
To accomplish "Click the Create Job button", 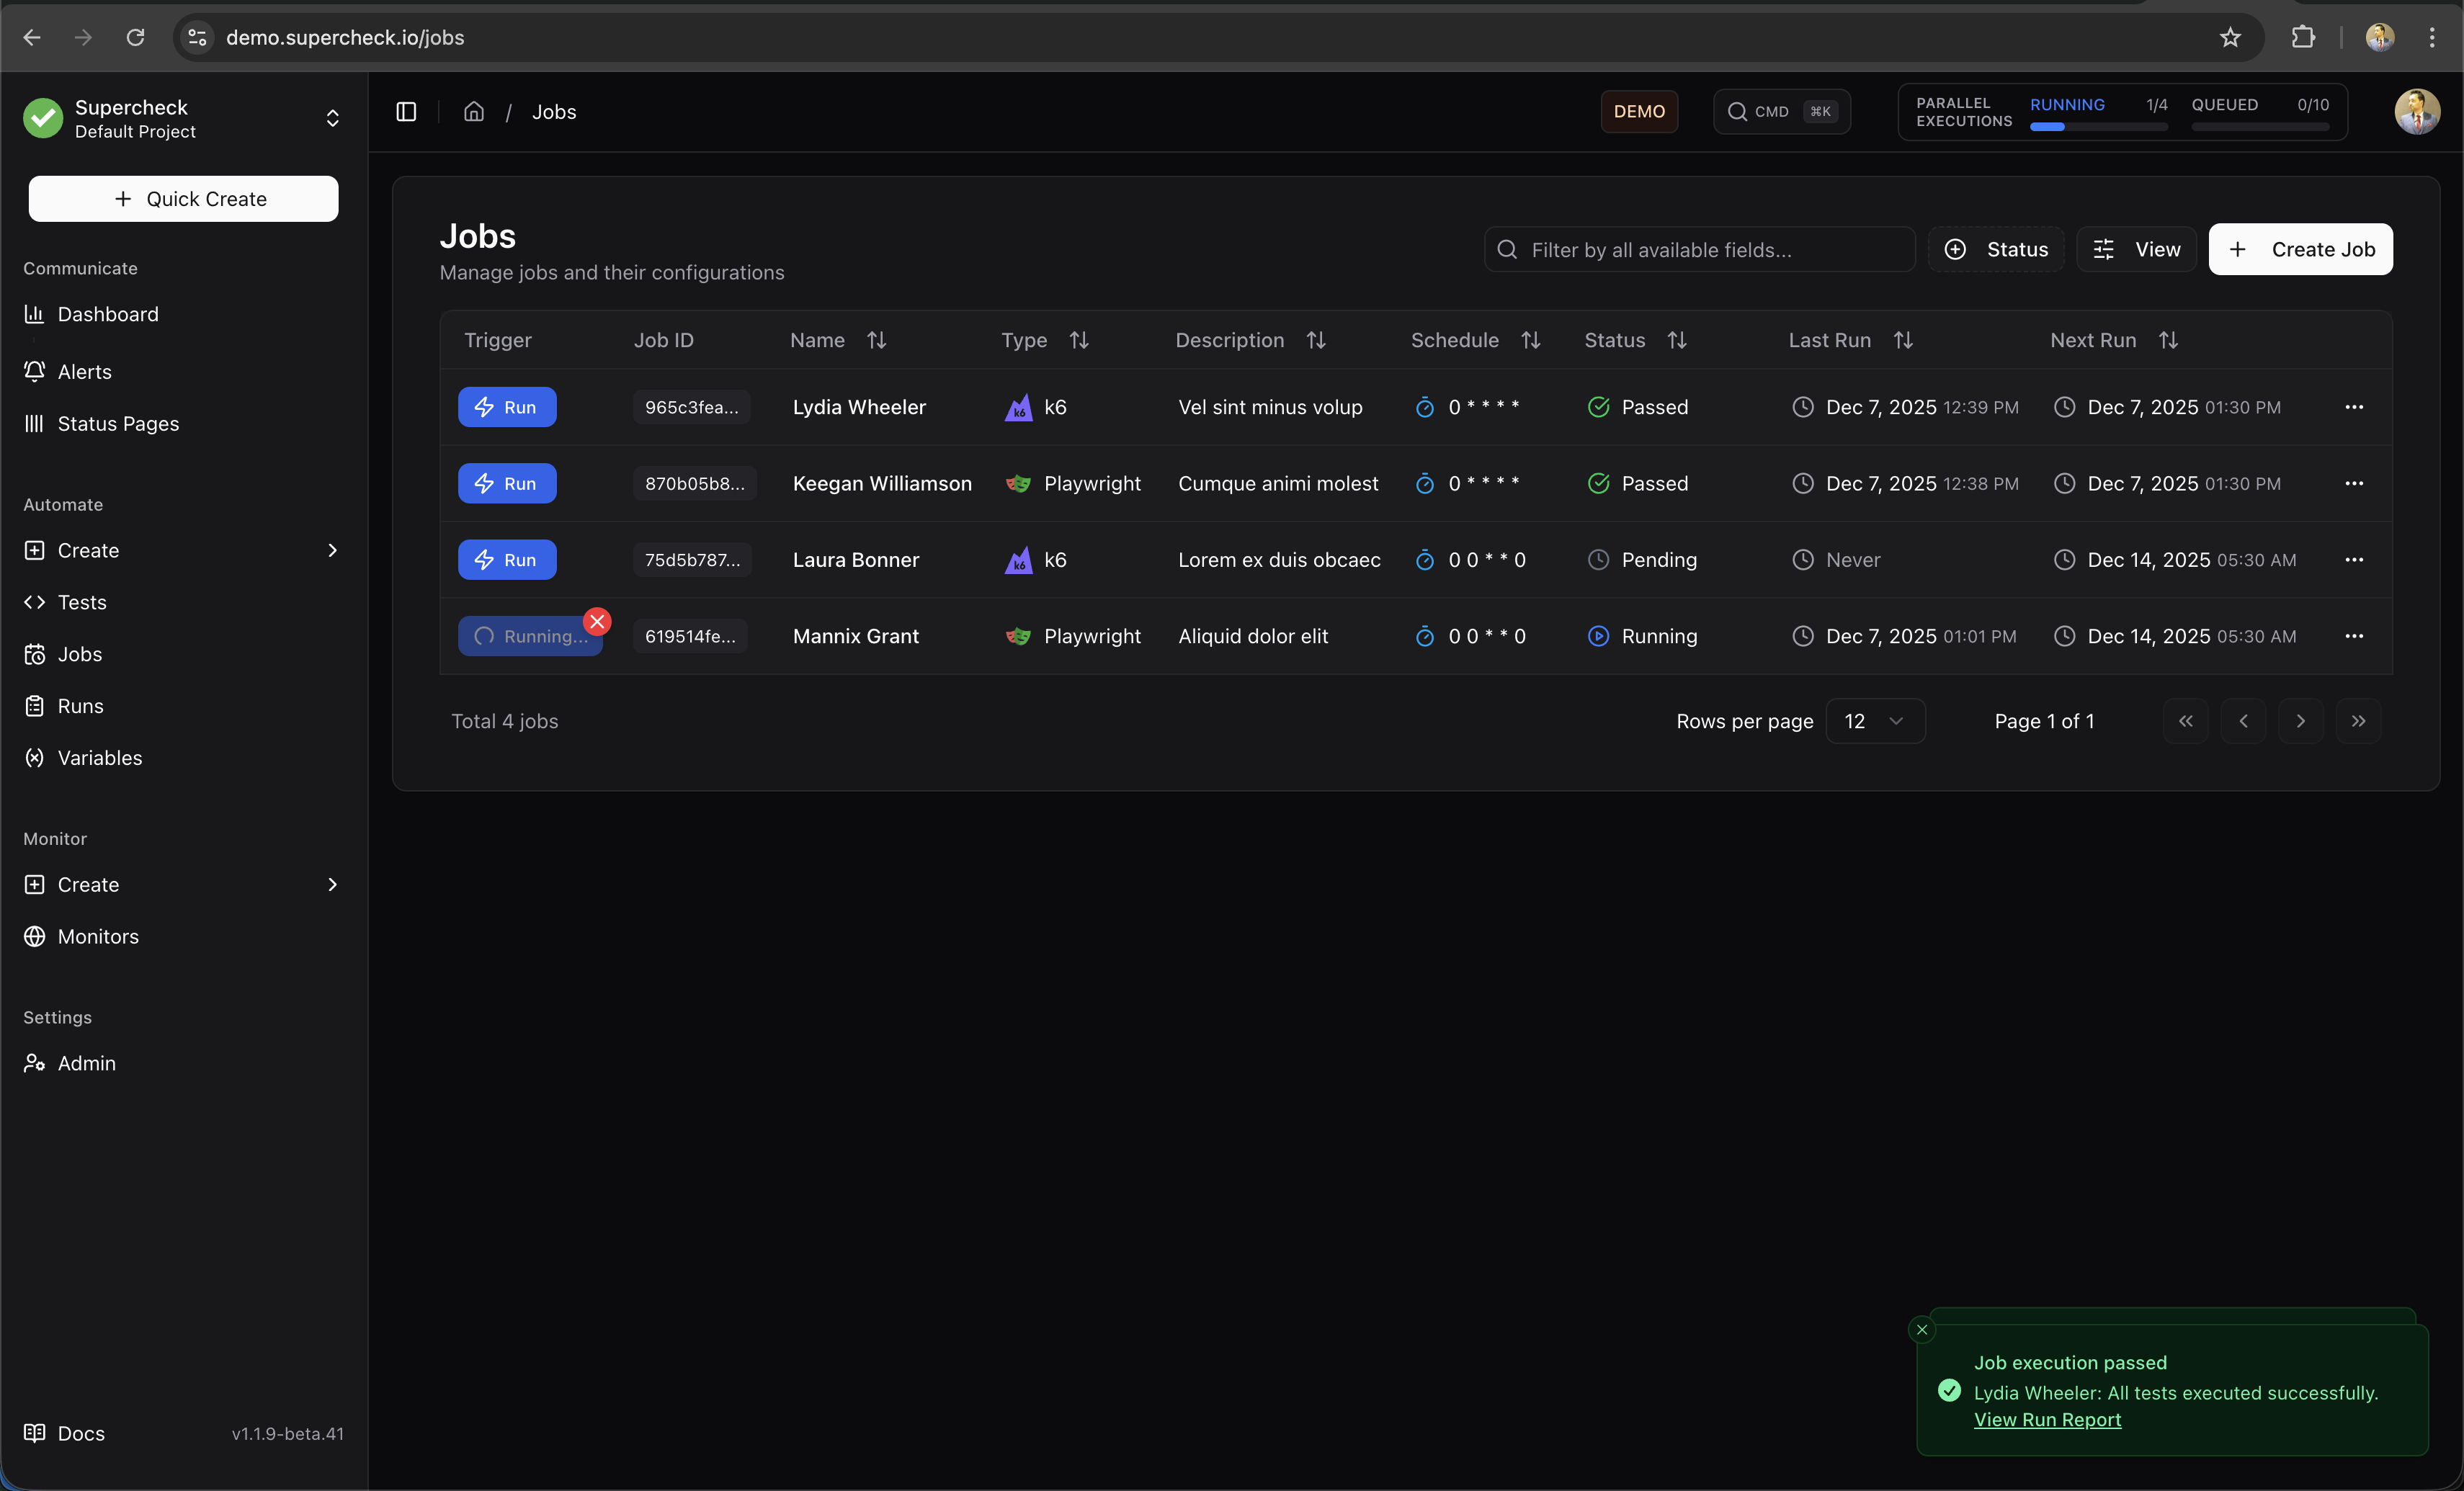I will (2300, 250).
